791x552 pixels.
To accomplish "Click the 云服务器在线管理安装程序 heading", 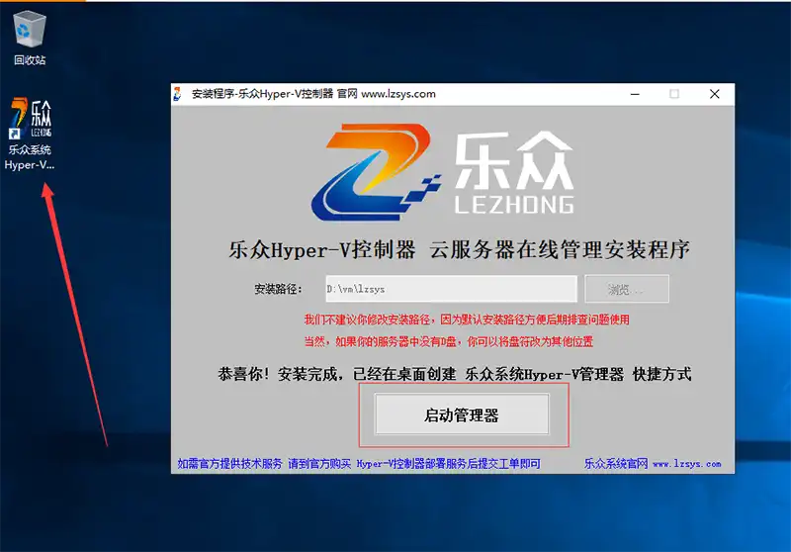I will coord(560,249).
